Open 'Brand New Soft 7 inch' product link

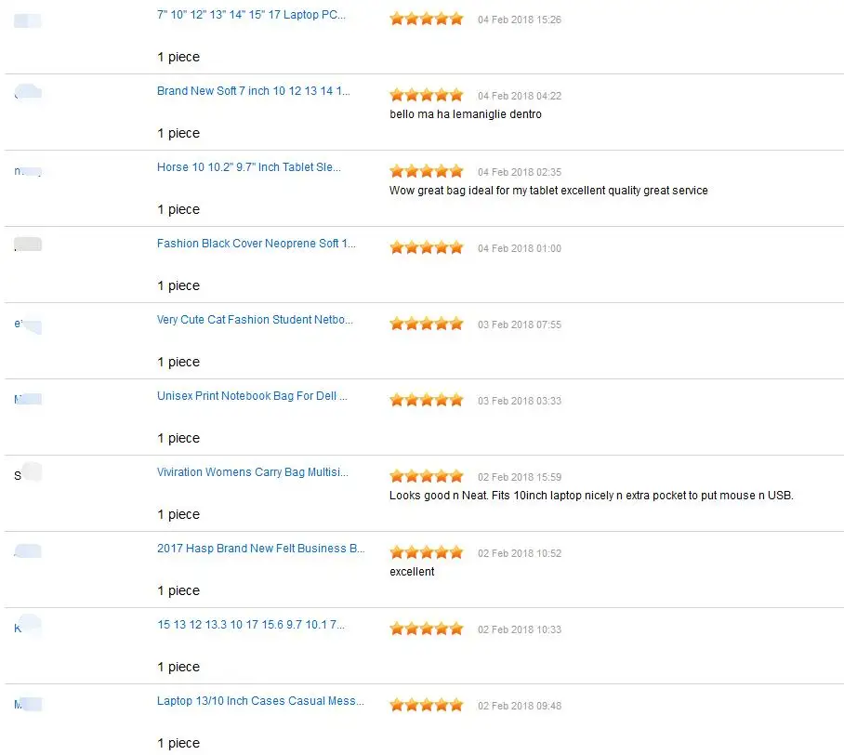253,91
